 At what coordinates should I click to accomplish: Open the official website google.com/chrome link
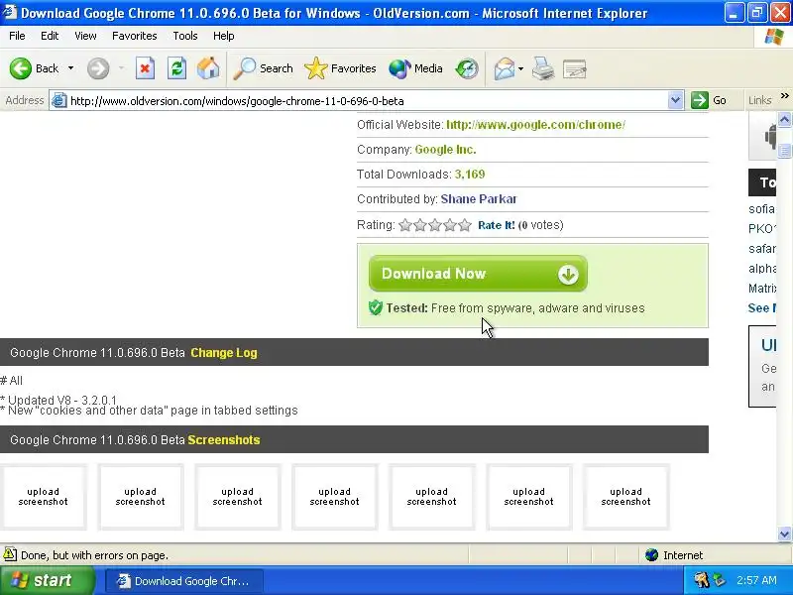tap(535, 125)
